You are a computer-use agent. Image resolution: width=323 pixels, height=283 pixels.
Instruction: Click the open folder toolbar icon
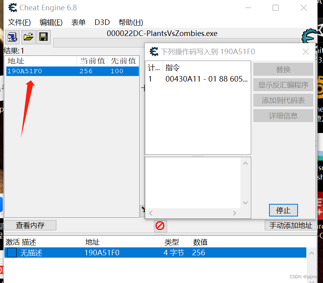coord(28,37)
